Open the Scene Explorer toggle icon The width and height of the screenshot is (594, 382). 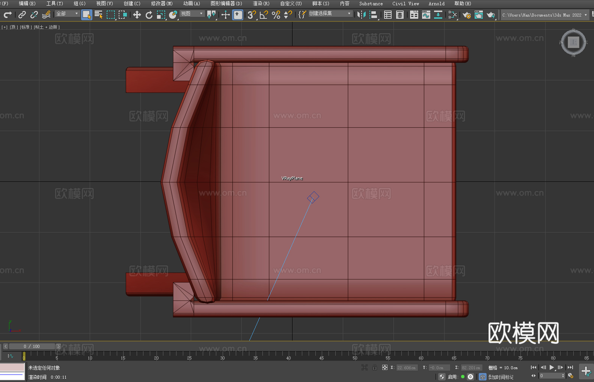tap(388, 15)
